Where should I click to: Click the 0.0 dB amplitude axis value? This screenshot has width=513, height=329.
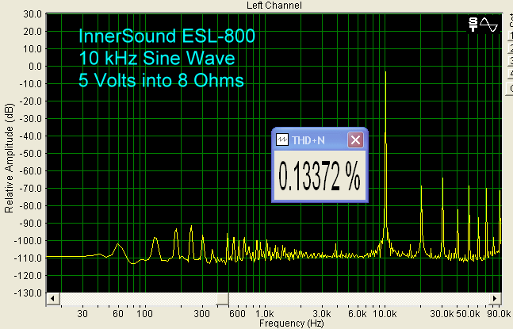click(x=35, y=67)
